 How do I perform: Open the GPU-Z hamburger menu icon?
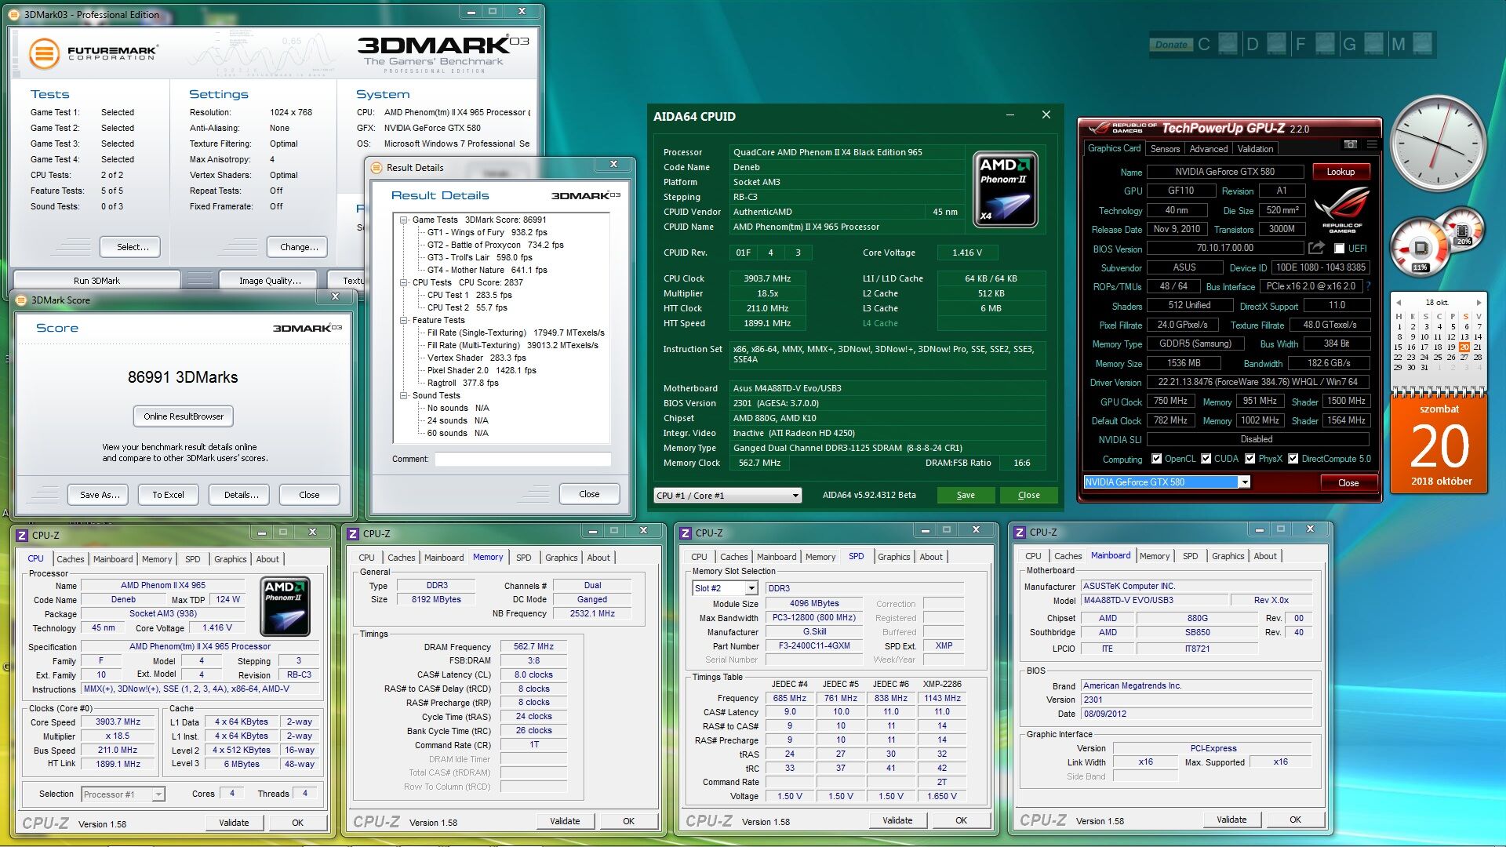(1372, 144)
